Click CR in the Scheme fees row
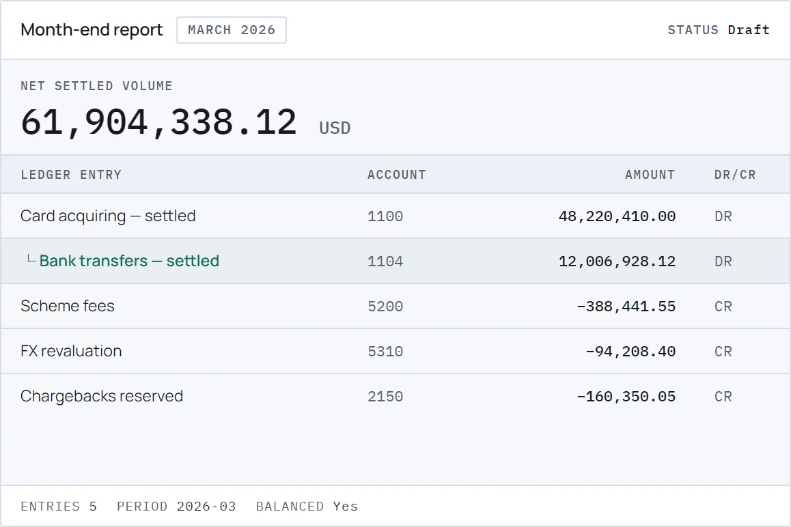Image resolution: width=791 pixels, height=527 pixels. pos(723,307)
